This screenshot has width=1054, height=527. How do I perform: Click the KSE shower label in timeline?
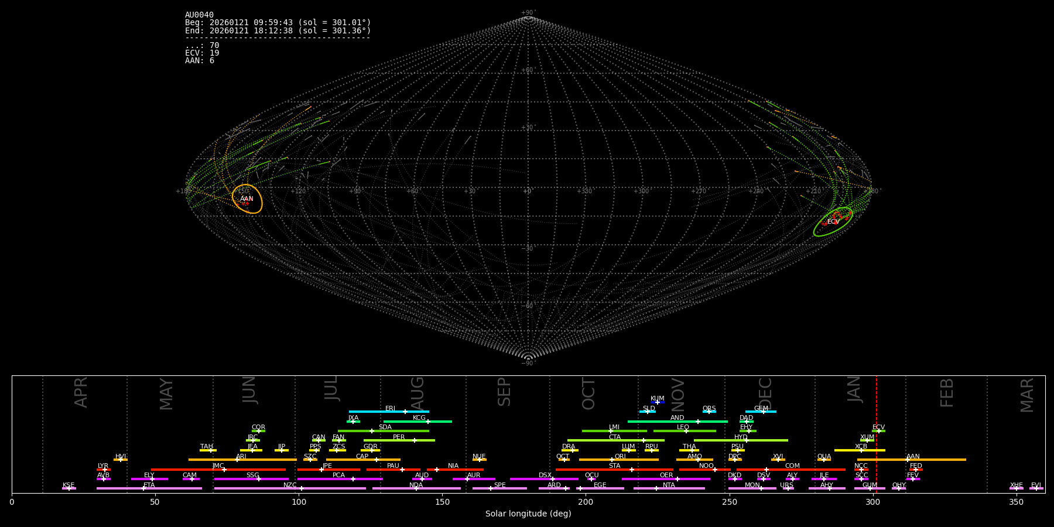[69, 485]
